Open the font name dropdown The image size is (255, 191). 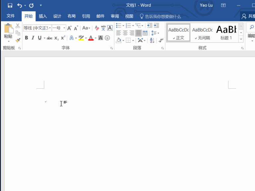point(50,28)
